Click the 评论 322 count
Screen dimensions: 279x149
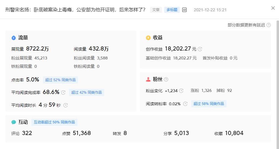point(27,133)
